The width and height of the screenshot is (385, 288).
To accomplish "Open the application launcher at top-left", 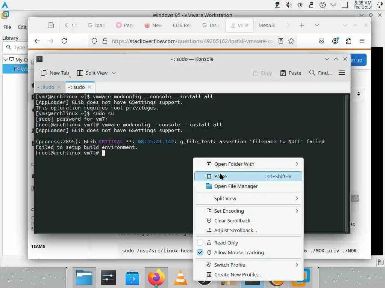I will [5, 5].
